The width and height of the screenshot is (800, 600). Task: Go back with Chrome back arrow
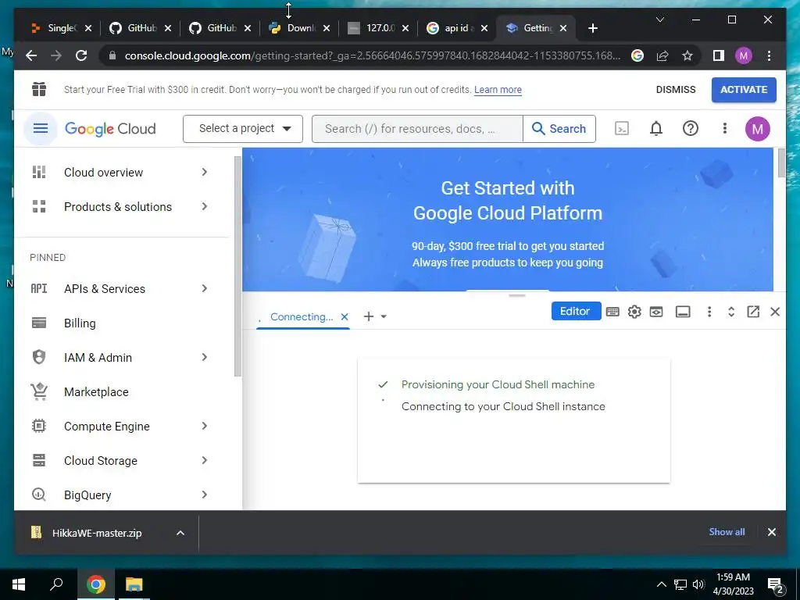(31, 55)
